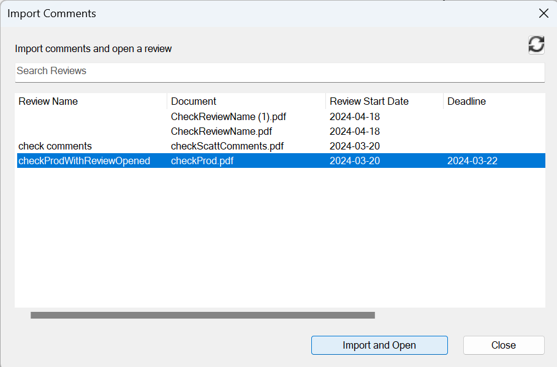Close the Import Comments dialog with X
Screen dimensions: 557x367
coord(543,13)
